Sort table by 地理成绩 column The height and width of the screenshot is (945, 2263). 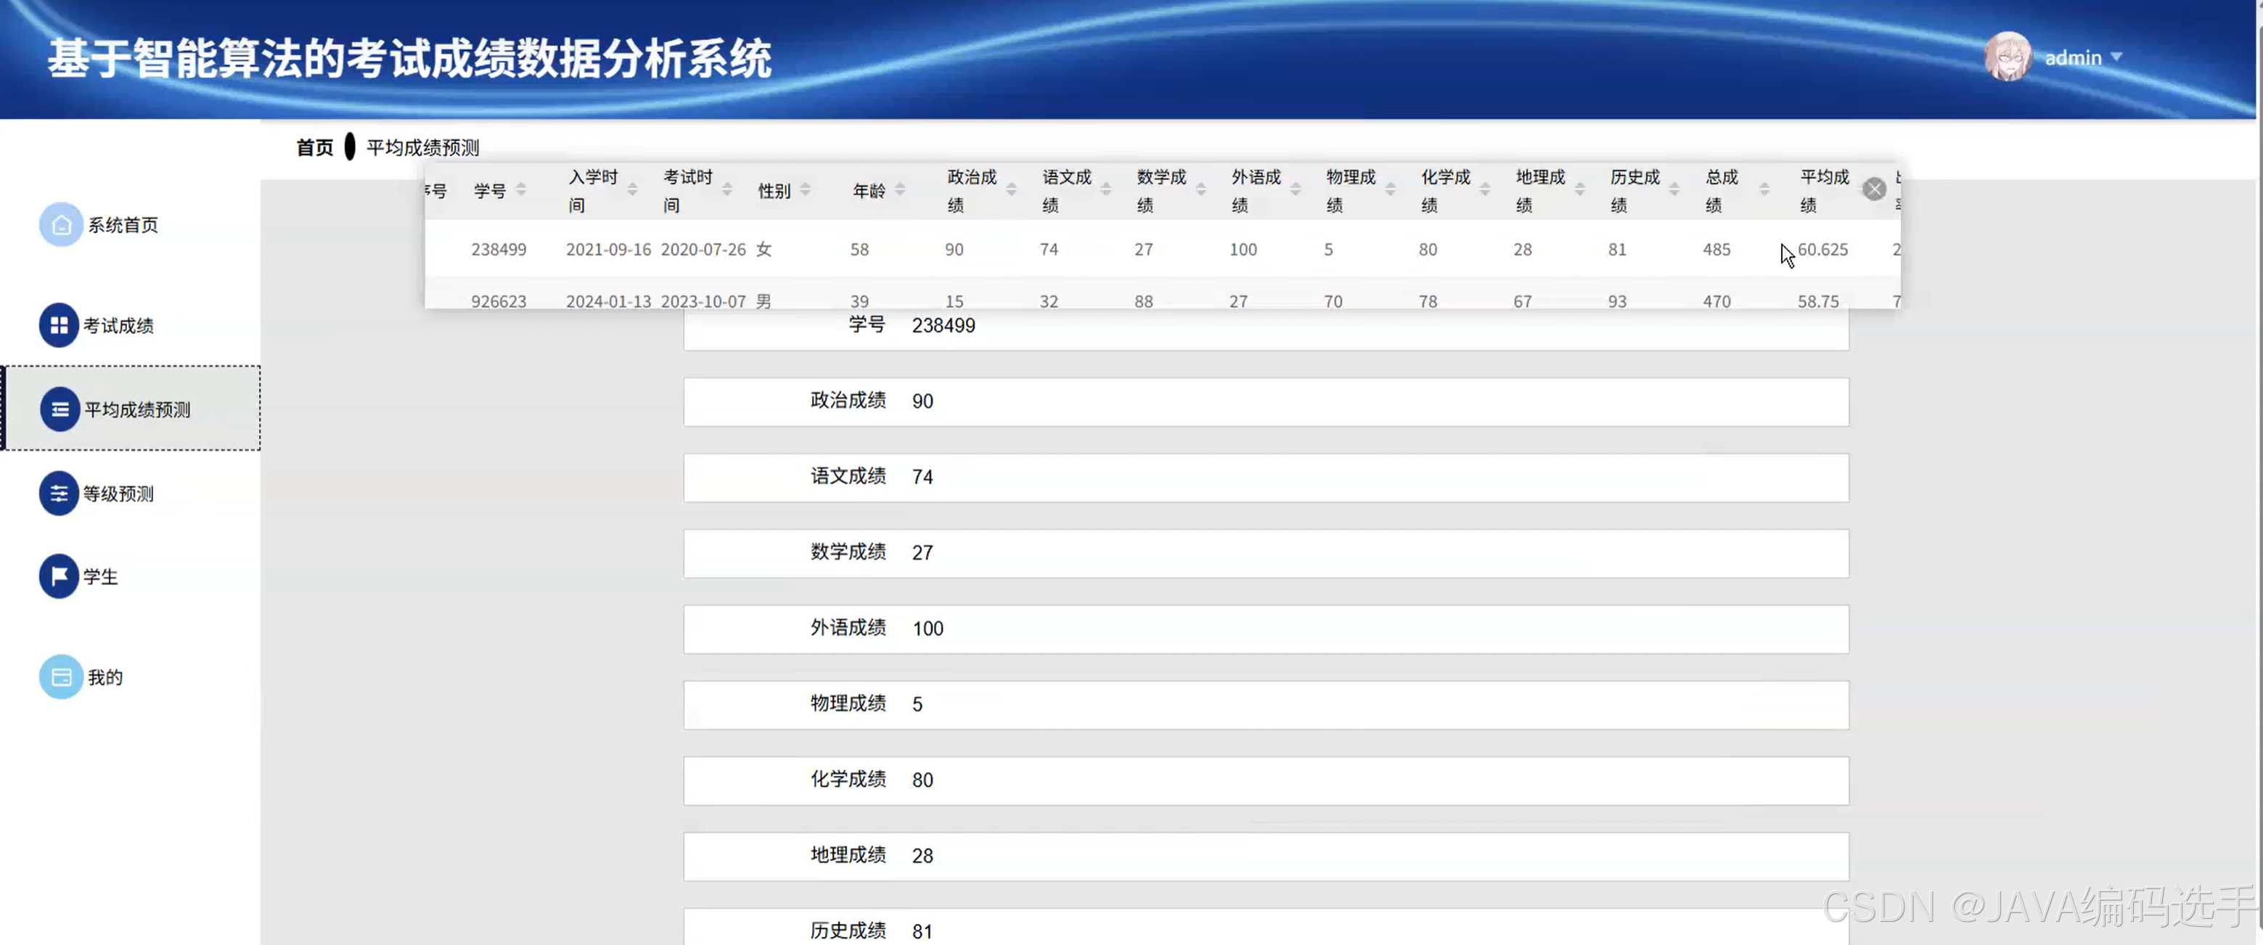(1579, 191)
